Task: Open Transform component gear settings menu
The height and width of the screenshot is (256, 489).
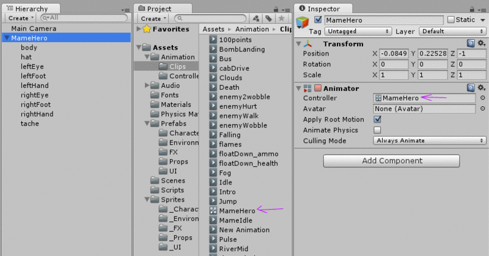Action: 482,43
